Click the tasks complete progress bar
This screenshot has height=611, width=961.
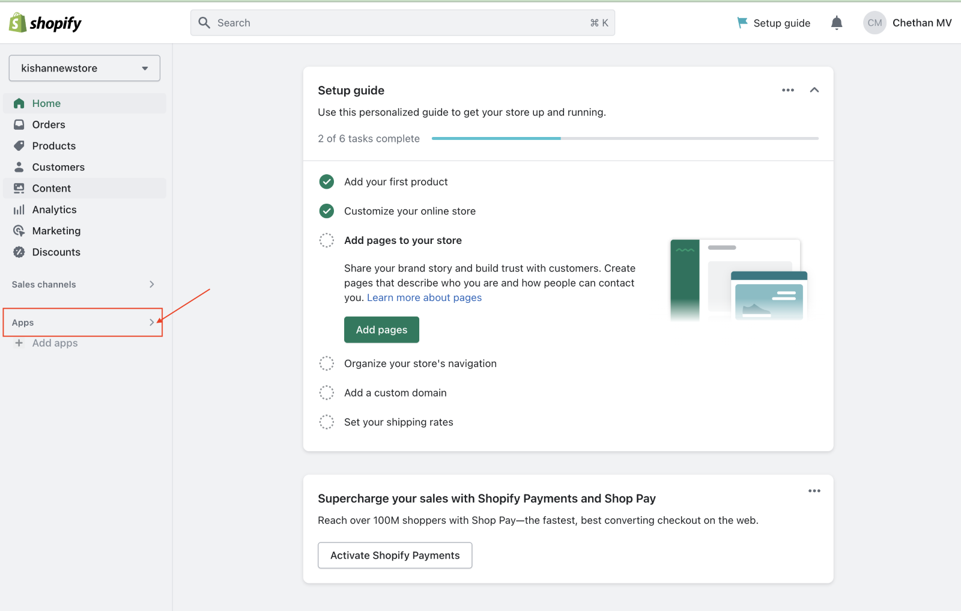coord(625,139)
